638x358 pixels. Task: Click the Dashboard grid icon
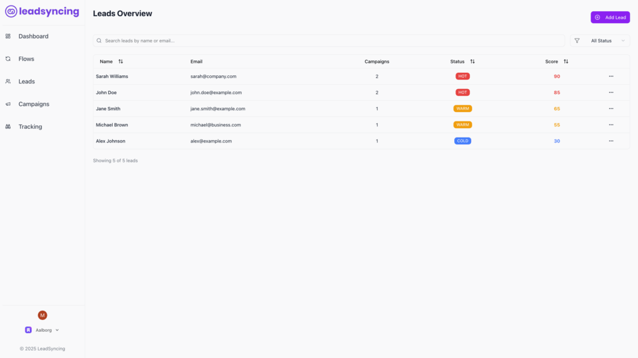[x=7, y=36]
